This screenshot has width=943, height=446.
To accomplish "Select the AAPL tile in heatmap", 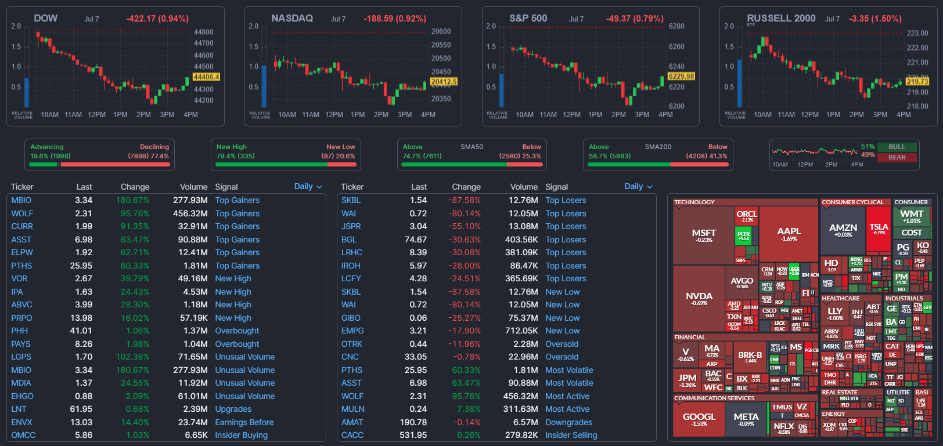I will point(789,234).
